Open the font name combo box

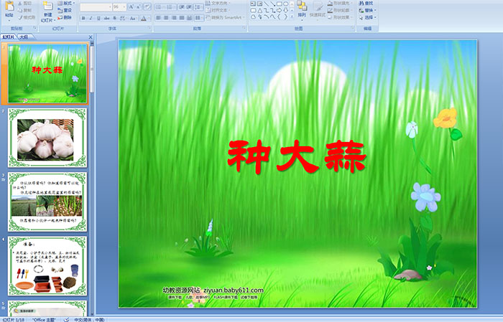96,7
